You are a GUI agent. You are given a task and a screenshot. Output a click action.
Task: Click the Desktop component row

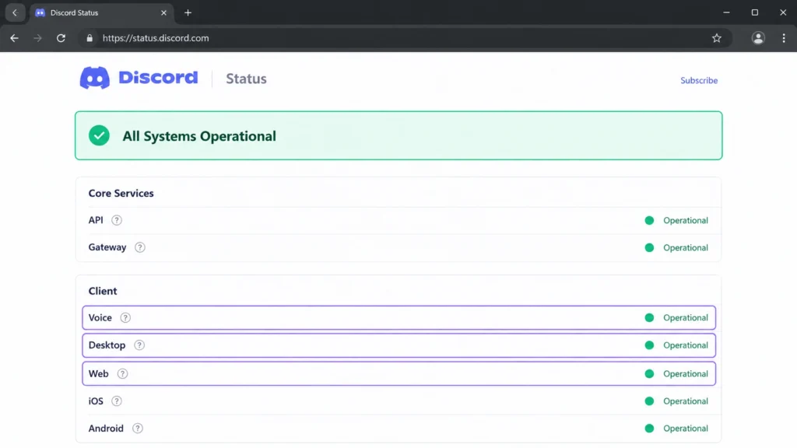[x=399, y=345]
